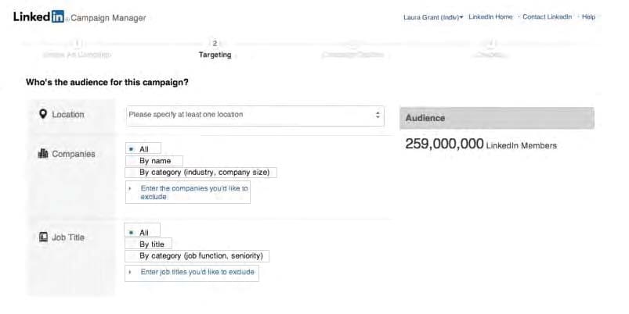Expand Enter the companies you'd like to exclude
This screenshot has width=629, height=314.
[x=188, y=192]
